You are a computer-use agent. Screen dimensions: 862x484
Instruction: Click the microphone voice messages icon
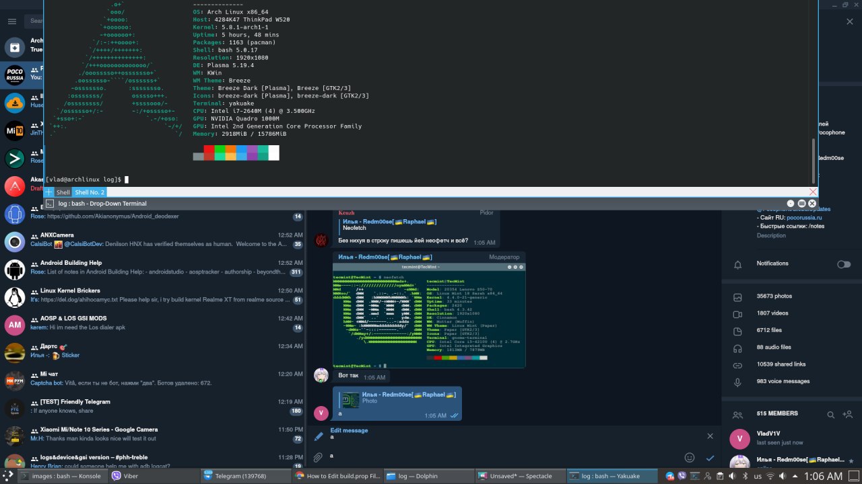click(737, 382)
